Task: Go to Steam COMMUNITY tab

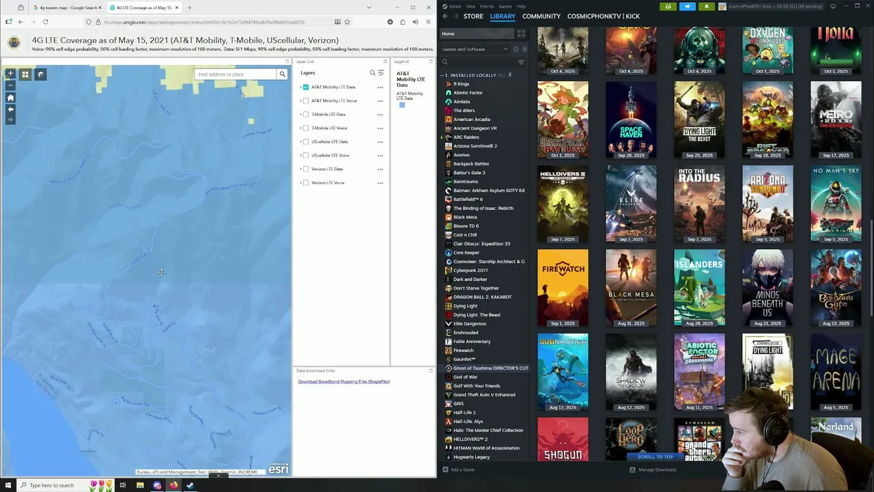Action: click(x=541, y=16)
